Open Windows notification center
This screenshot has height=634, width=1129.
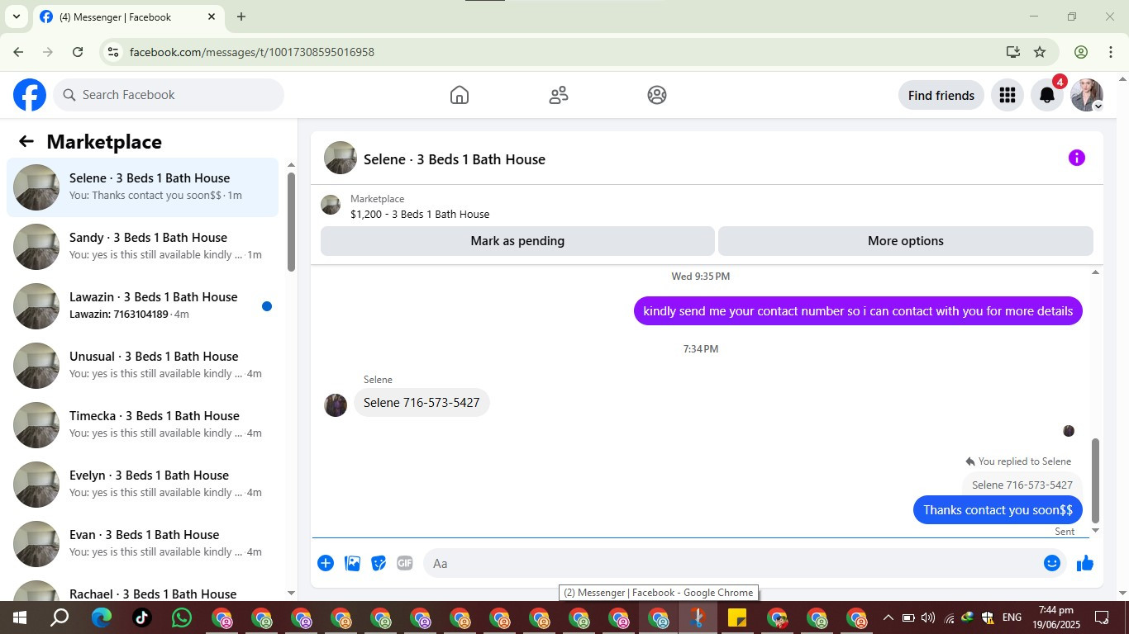(x=1102, y=617)
